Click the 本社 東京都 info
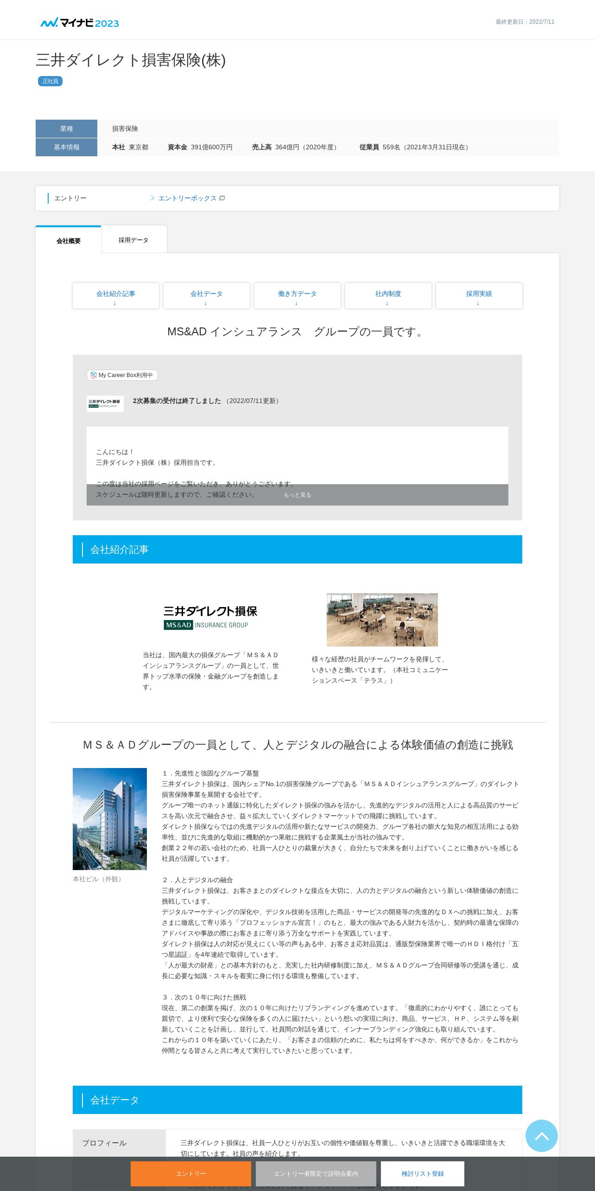Screen dimensions: 595x1191 130,147
